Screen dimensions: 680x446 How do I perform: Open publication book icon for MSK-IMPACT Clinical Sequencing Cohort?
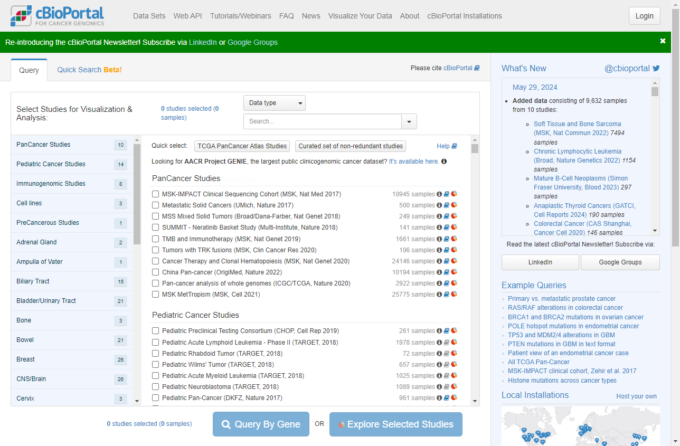point(447,194)
